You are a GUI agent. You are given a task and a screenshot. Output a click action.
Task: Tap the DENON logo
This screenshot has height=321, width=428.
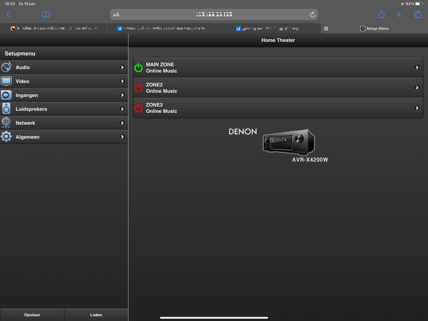click(243, 132)
